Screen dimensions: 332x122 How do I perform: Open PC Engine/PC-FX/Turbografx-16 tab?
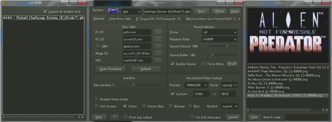point(158,19)
